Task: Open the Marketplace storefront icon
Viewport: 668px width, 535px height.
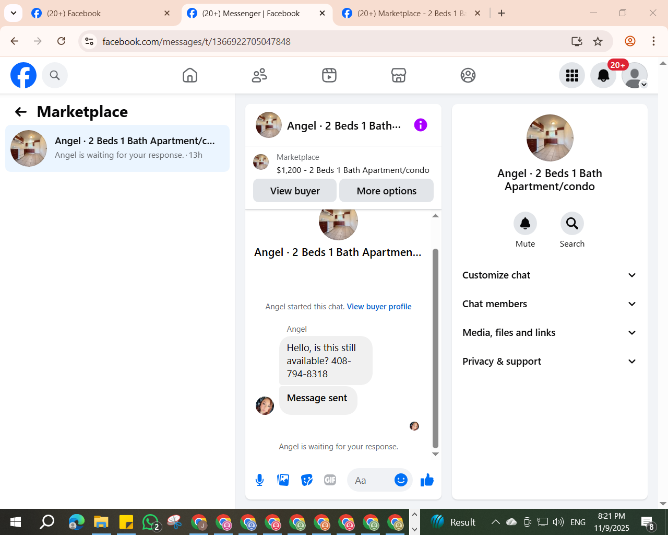Action: click(x=399, y=75)
